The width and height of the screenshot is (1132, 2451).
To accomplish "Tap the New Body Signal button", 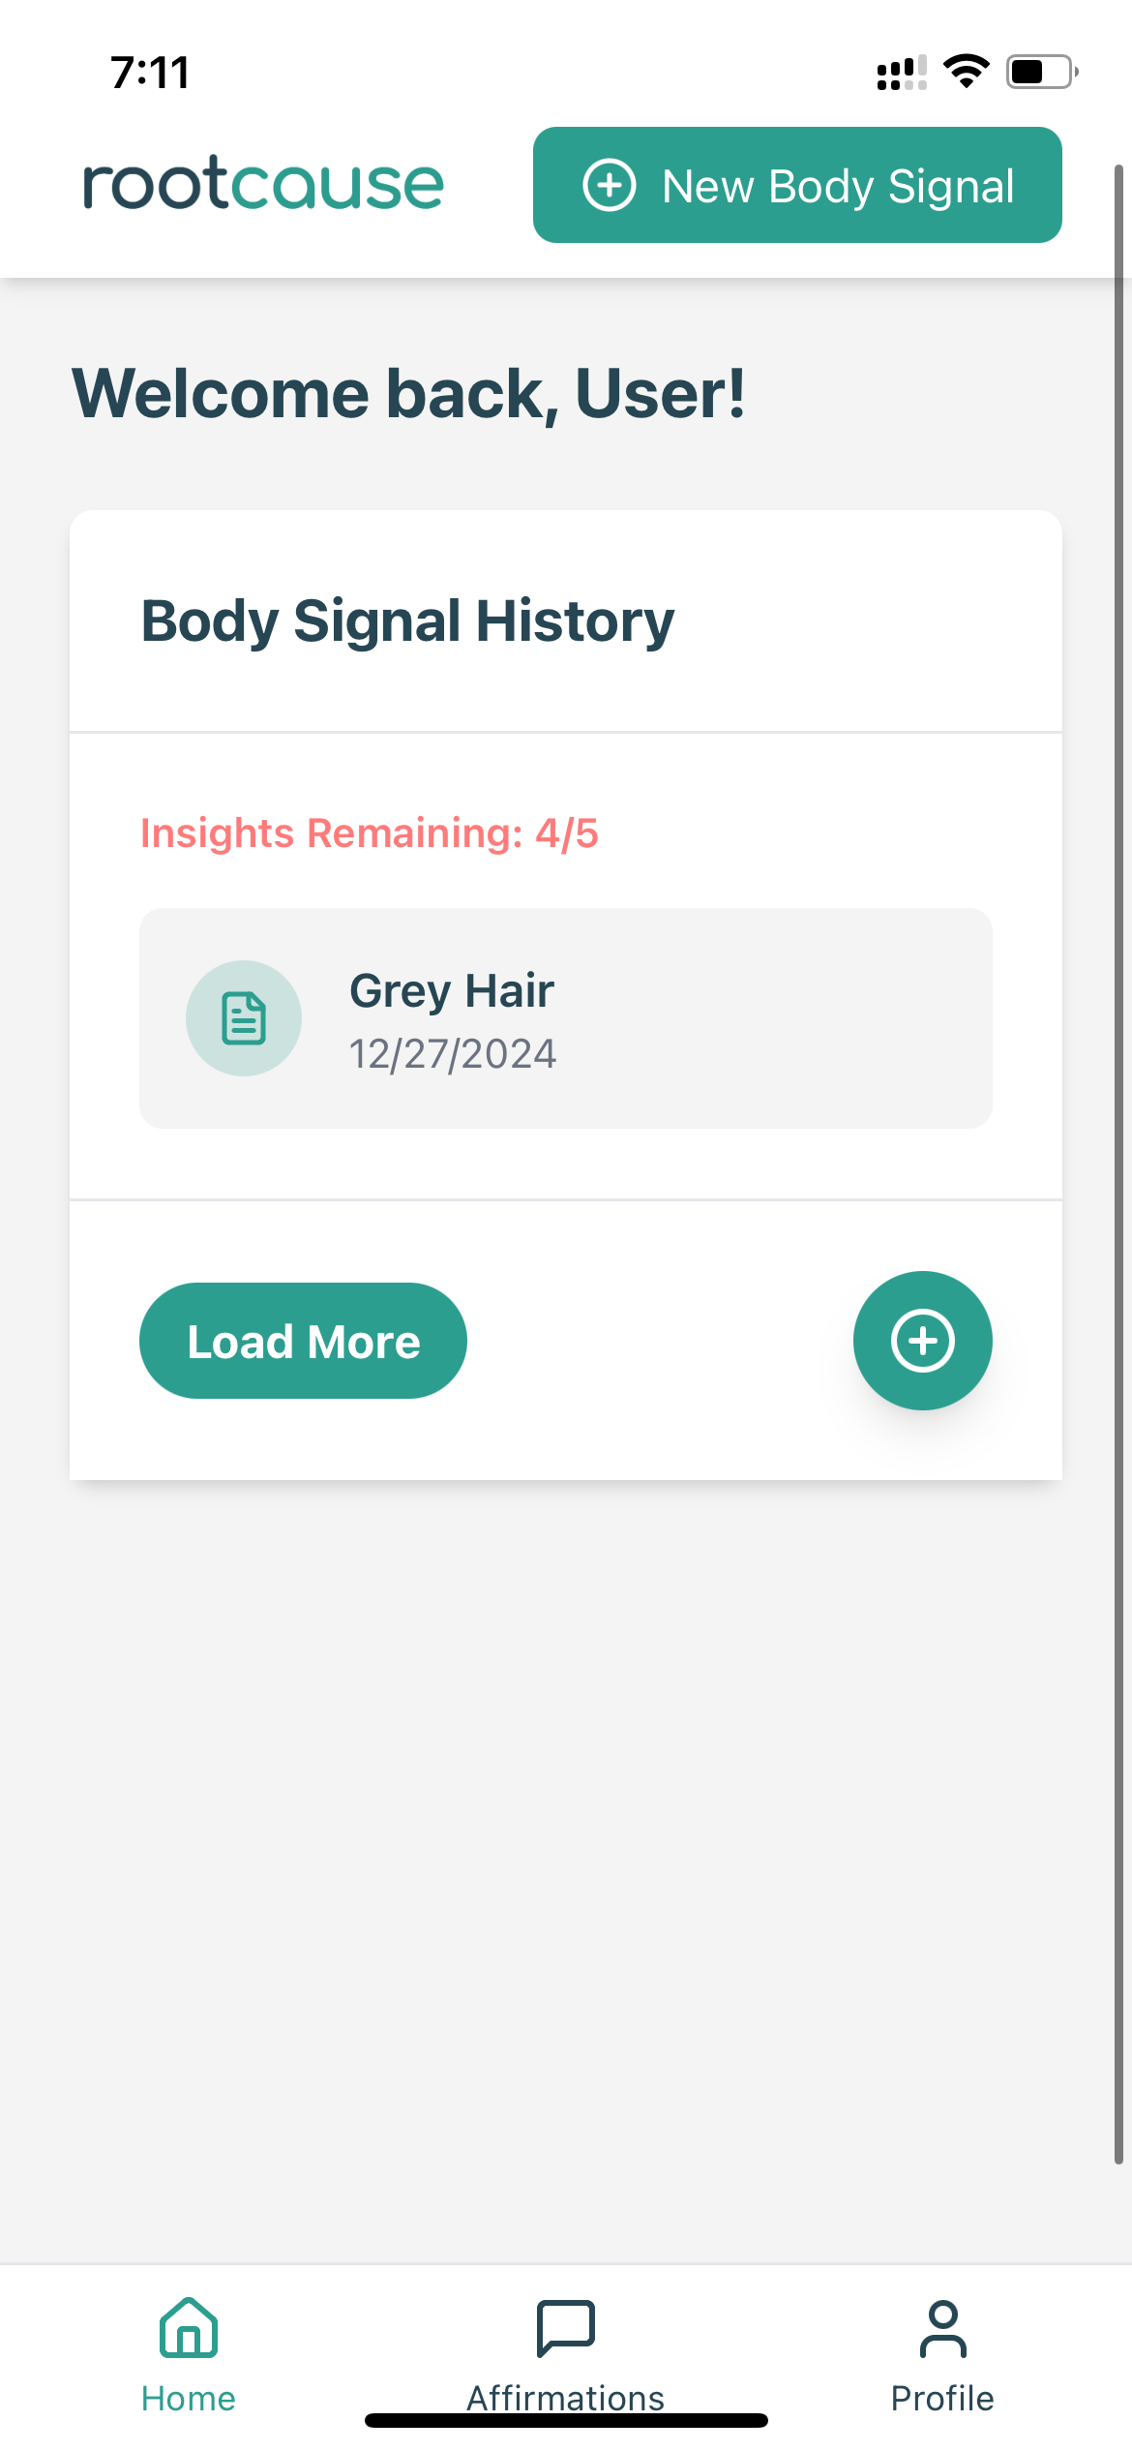I will point(797,185).
